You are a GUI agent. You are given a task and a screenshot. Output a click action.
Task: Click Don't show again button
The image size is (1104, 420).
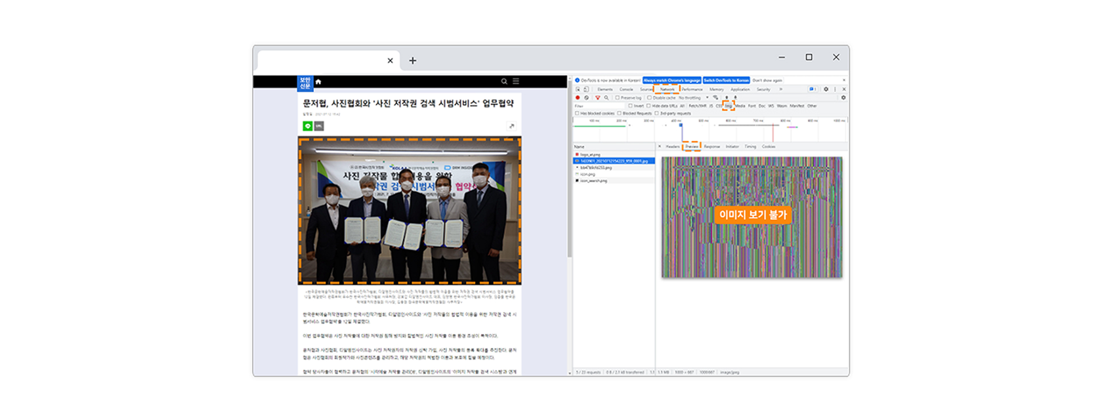[767, 80]
